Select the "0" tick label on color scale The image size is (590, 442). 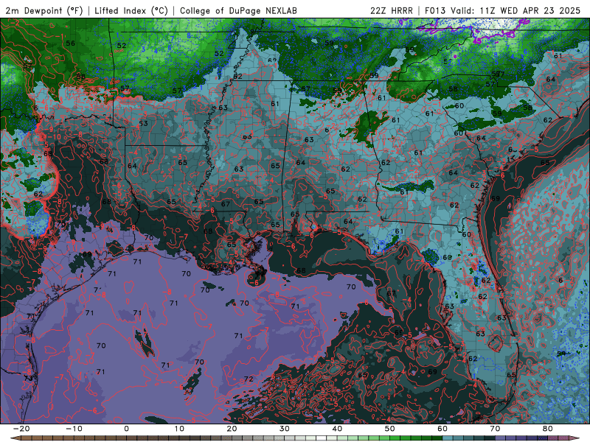coord(126,429)
